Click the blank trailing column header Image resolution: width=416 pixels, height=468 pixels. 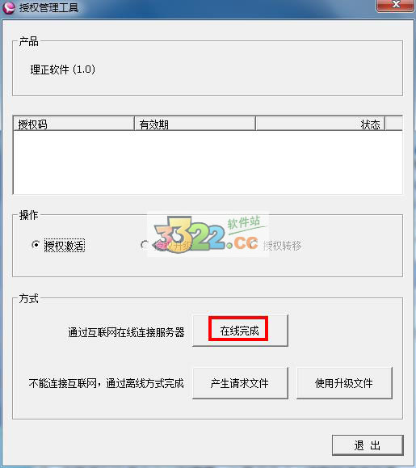(x=394, y=124)
